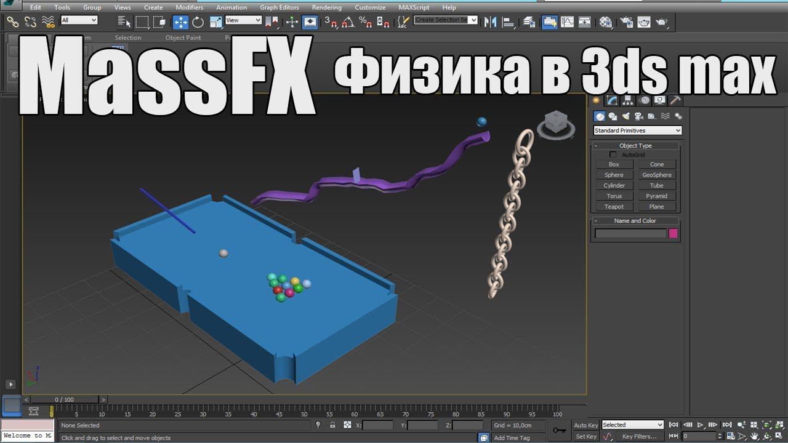
Task: Toggle the Spinner Snap icon
Action: 383,22
